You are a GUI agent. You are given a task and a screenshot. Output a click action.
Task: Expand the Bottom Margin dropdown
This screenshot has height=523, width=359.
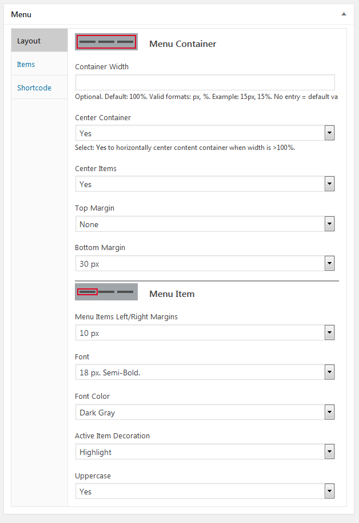pos(205,264)
